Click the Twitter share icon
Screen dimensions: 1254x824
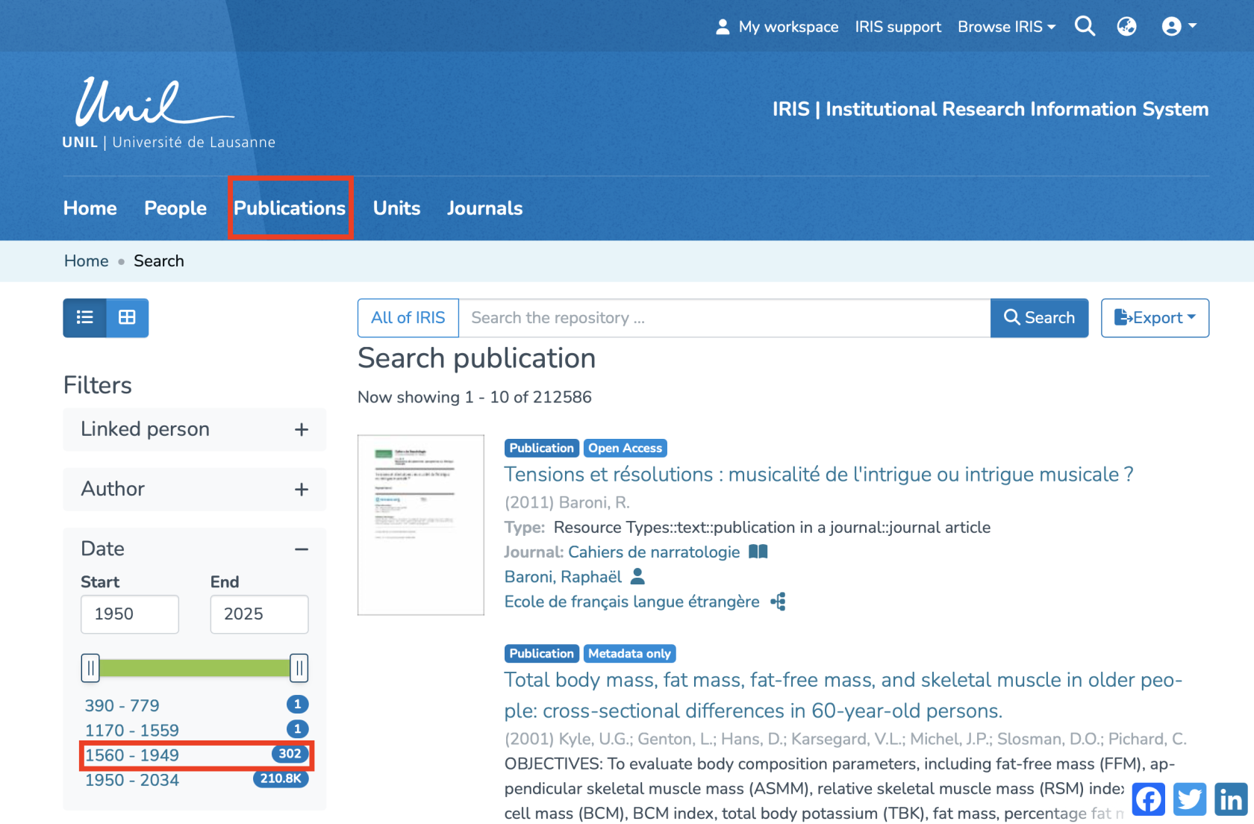1190,799
